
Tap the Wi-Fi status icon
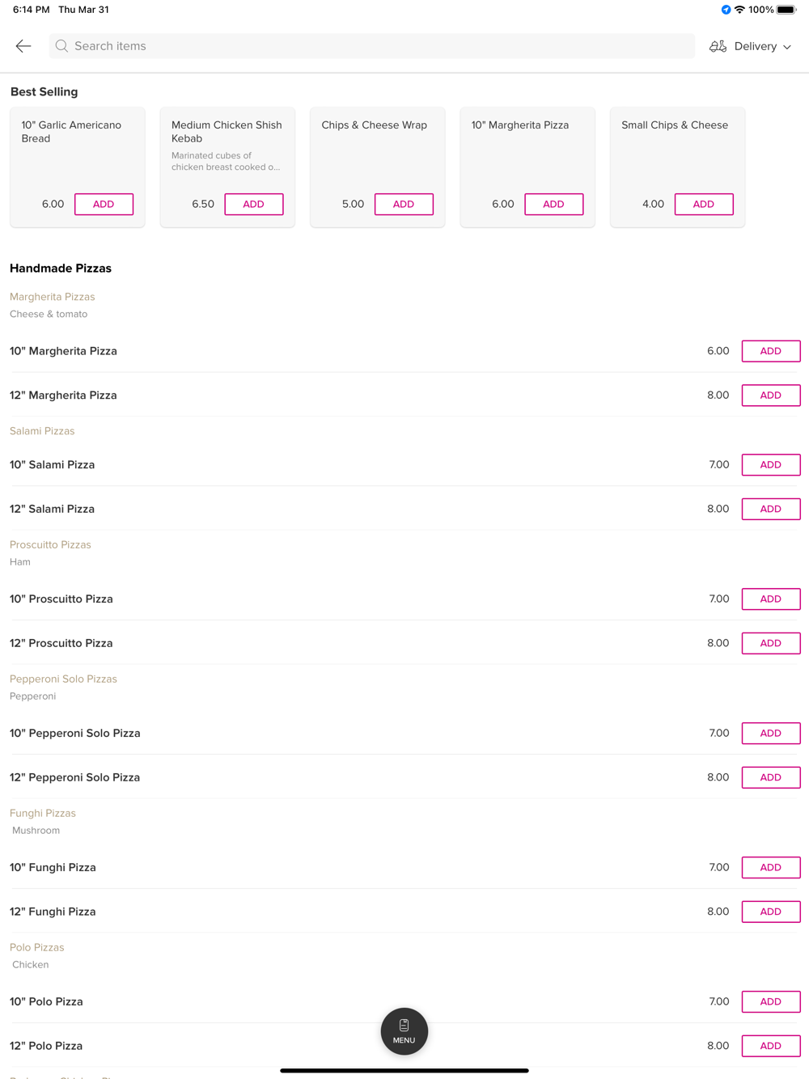739,10
